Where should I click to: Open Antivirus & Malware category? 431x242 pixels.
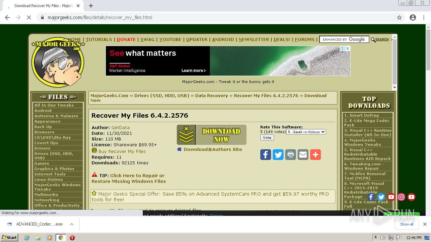56,116
